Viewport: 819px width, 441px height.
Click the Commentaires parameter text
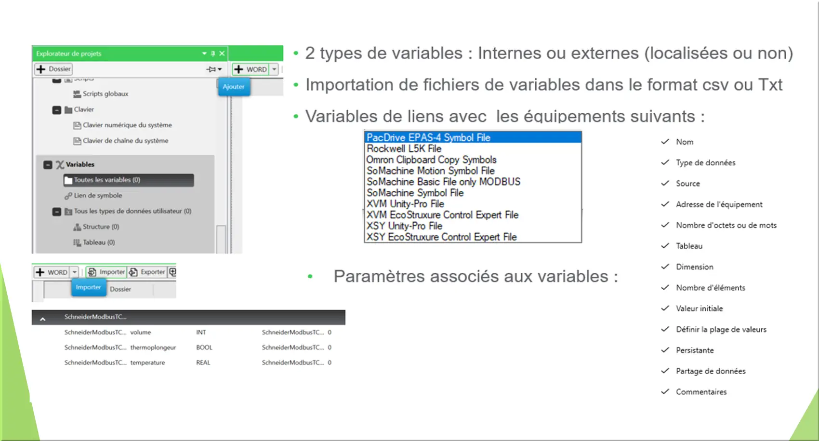tap(701, 392)
